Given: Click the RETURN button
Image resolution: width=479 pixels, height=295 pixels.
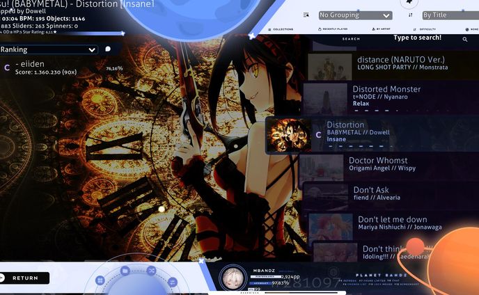Looking at the screenshot, I should [x=24, y=278].
